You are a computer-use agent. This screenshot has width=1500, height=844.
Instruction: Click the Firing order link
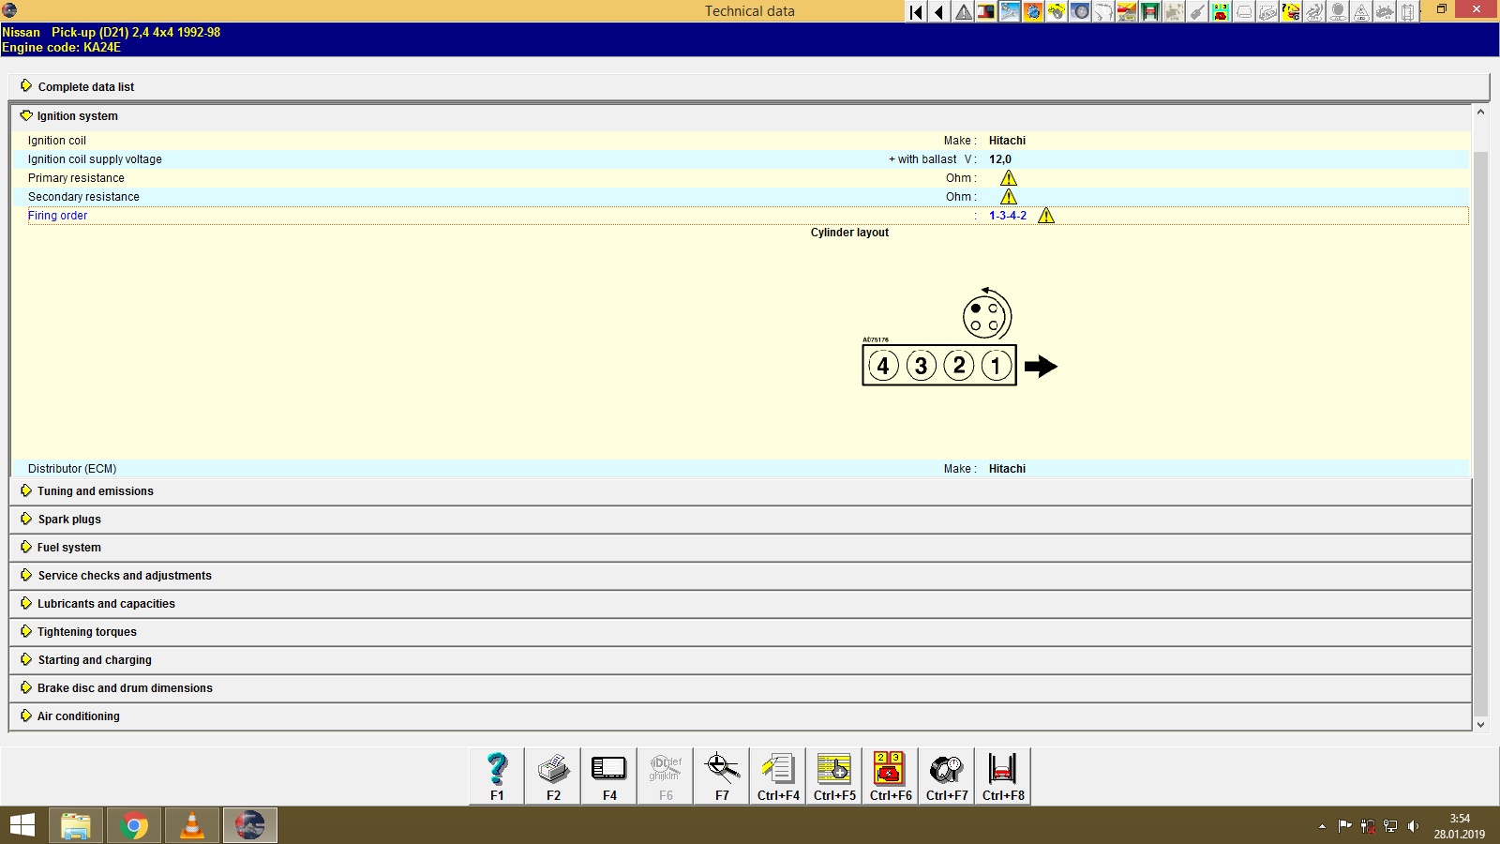pos(57,215)
